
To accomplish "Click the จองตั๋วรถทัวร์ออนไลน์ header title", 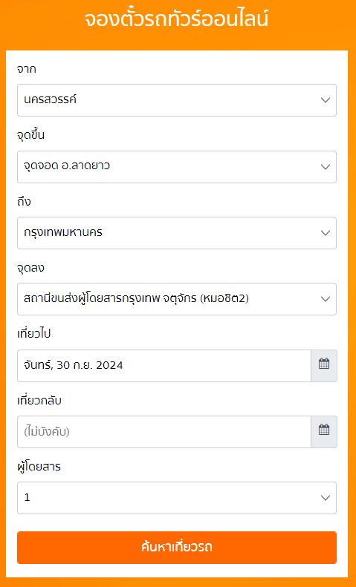I will (x=176, y=19).
